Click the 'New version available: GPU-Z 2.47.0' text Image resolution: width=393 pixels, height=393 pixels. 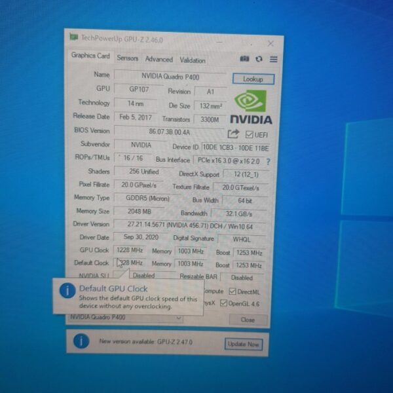coord(146,341)
